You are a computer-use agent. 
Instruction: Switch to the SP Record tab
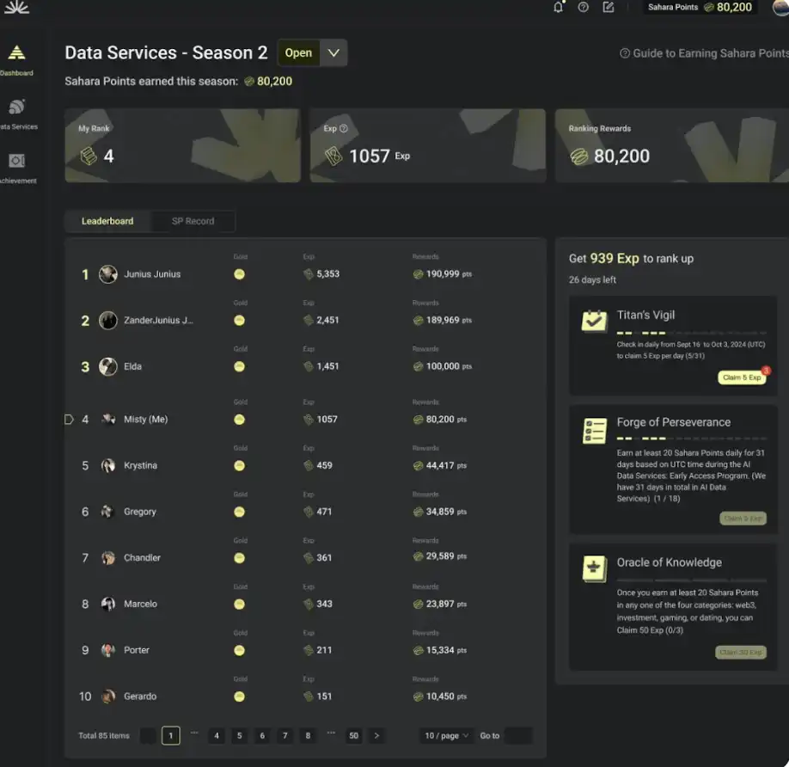click(193, 221)
